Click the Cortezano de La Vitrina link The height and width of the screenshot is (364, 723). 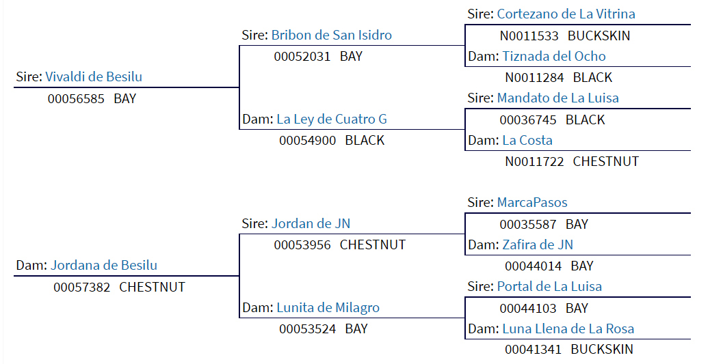566,14
